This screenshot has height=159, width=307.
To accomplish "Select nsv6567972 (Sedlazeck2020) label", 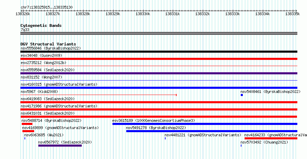I will point(65,142).
